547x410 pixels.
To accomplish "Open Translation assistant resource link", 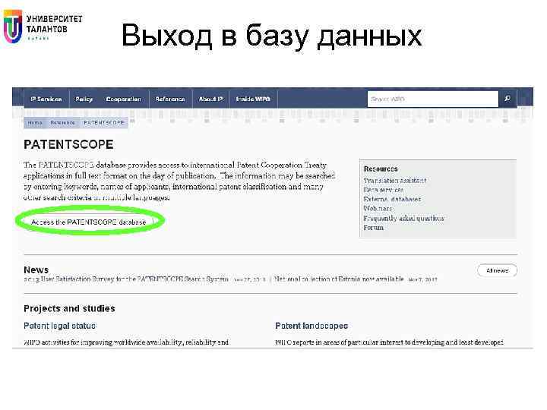I will point(394,181).
